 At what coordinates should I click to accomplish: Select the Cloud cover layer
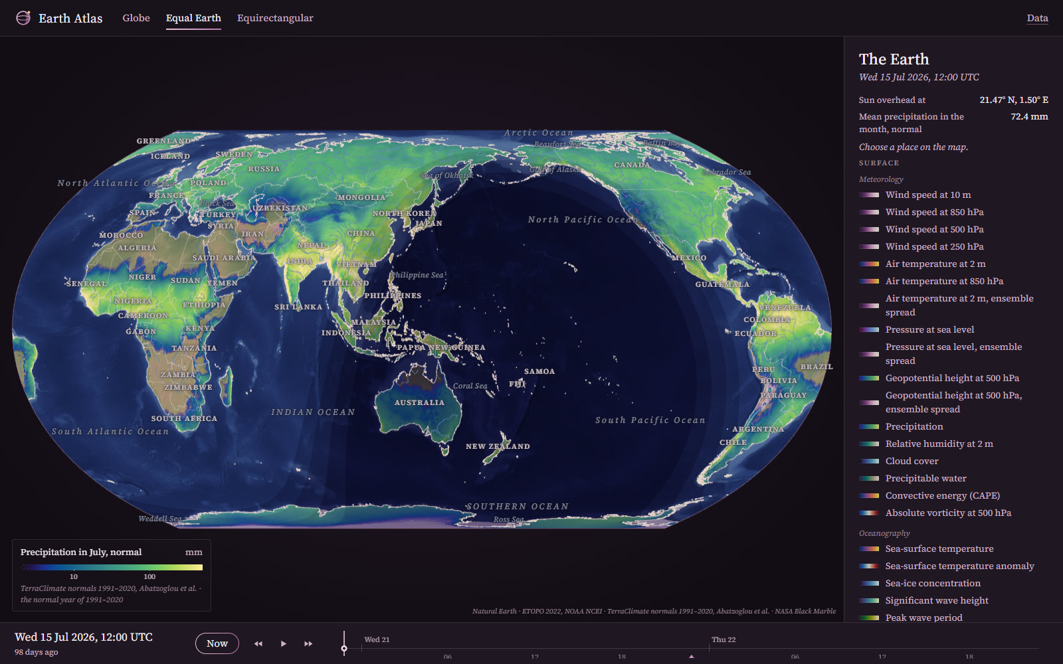[x=955, y=461]
